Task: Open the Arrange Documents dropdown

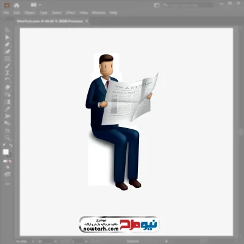Action: point(36,5)
